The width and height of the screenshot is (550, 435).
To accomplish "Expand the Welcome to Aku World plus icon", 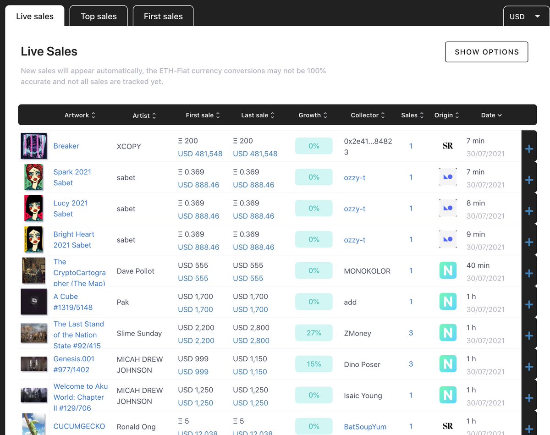I will coord(529,398).
